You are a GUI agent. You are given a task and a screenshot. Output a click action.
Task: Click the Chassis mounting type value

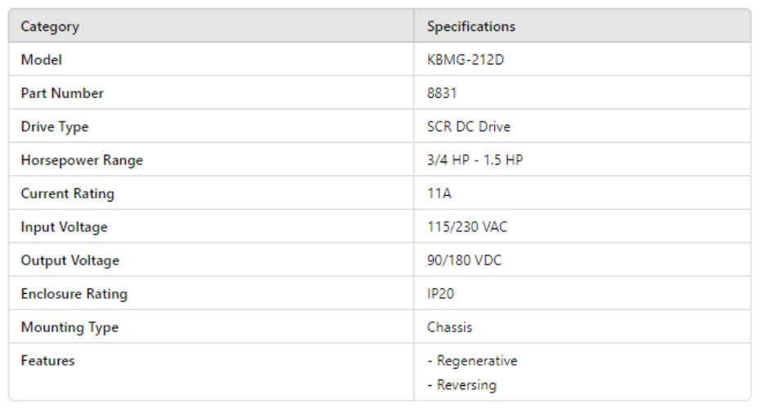449,327
